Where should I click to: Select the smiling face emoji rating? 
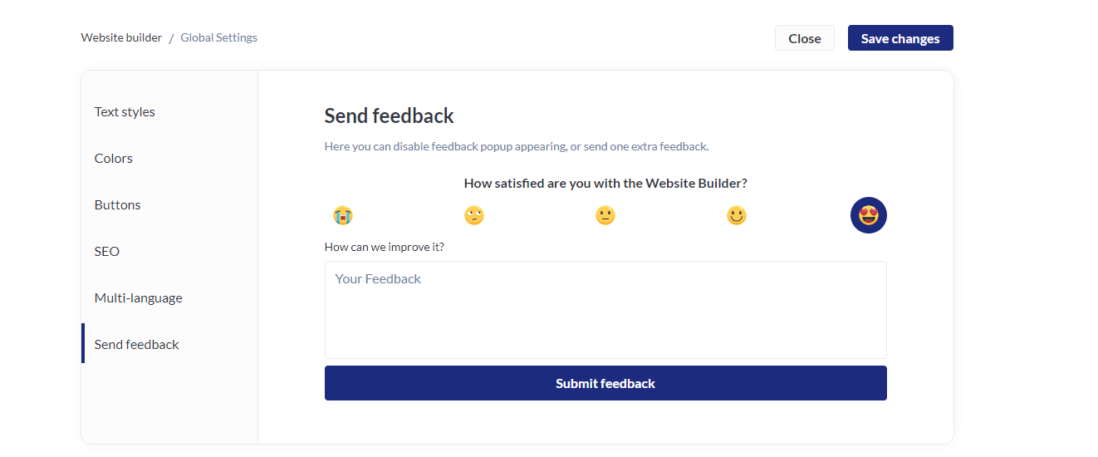click(x=737, y=216)
